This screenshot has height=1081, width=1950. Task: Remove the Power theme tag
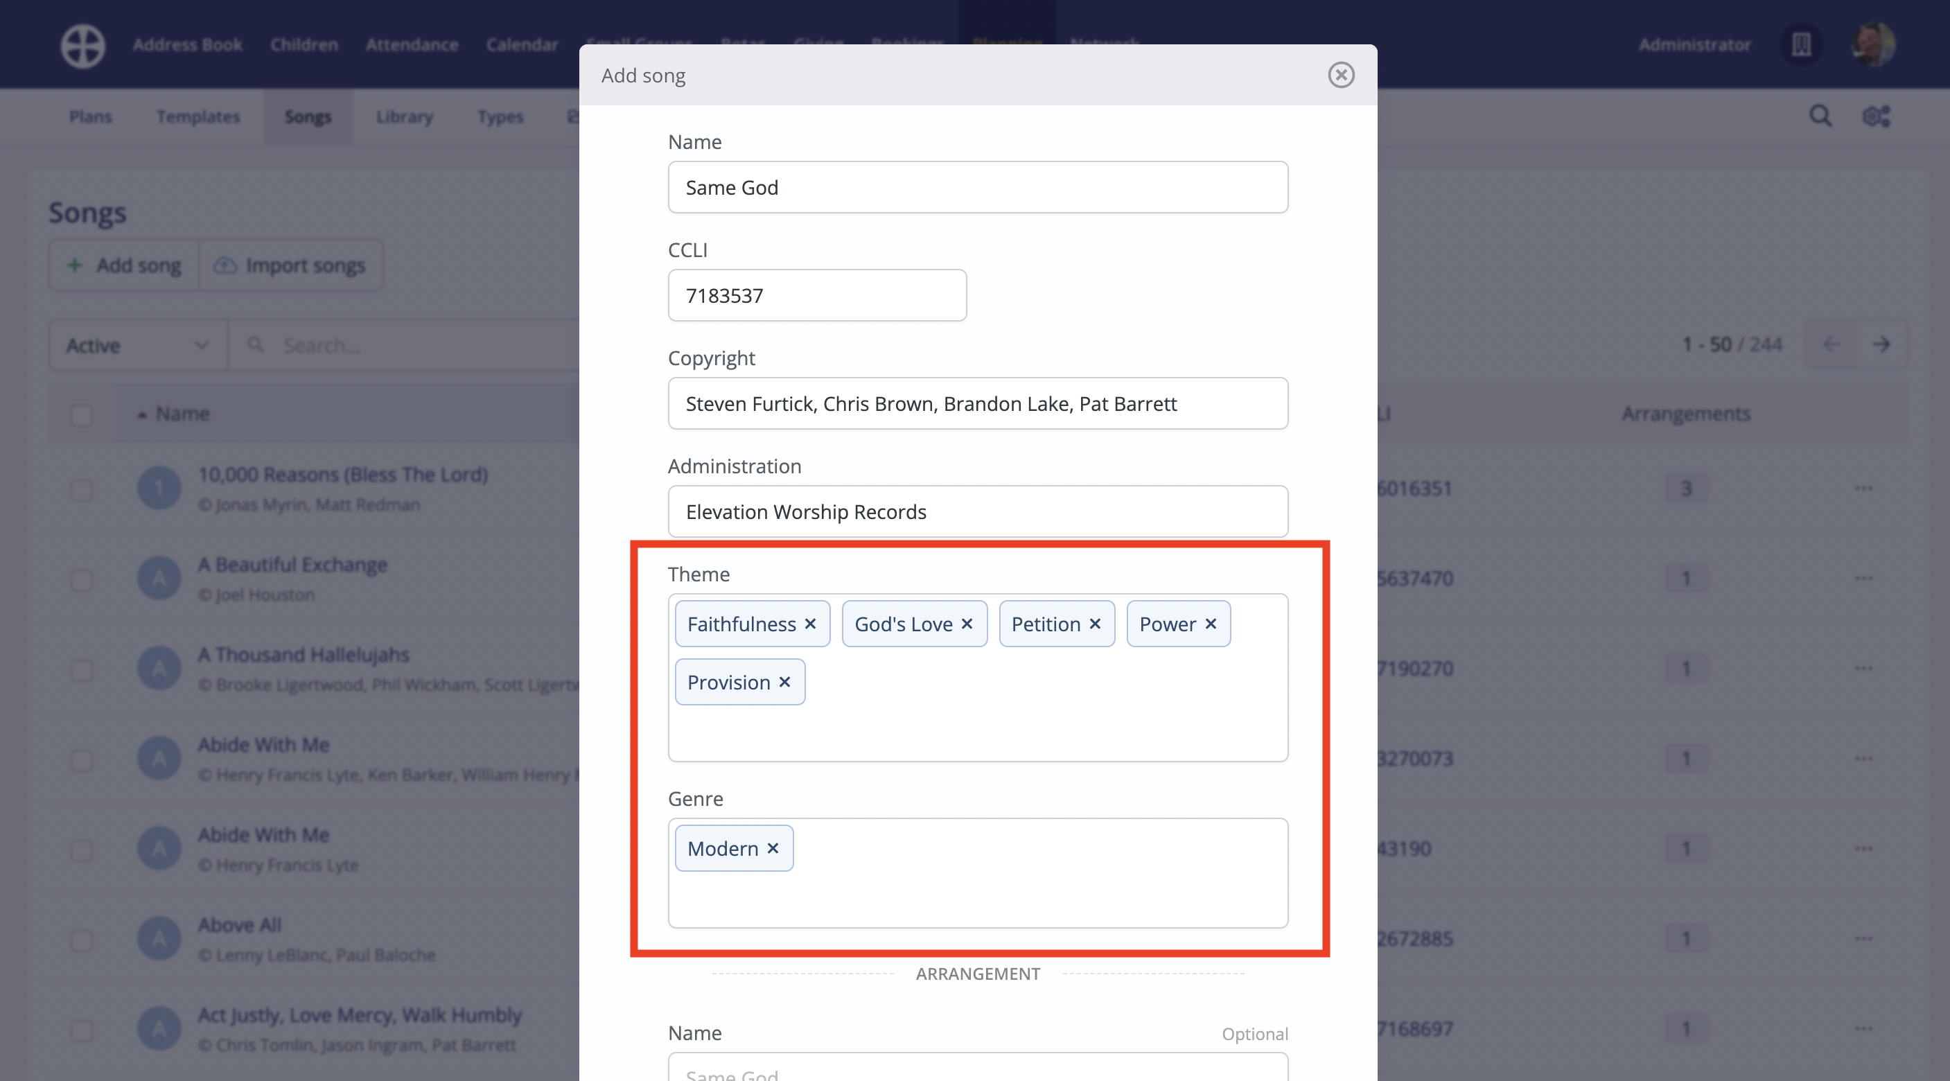[1211, 624]
